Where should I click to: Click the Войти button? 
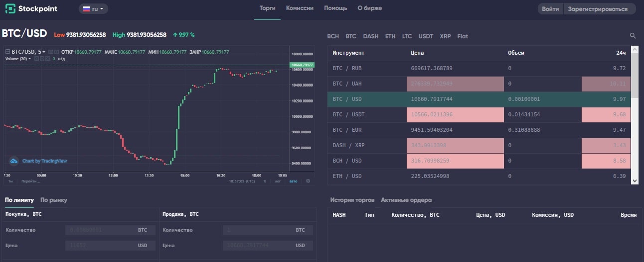[550, 9]
